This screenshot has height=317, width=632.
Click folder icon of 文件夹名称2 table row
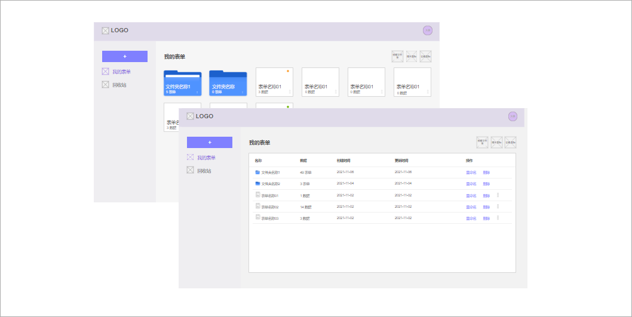[257, 183]
